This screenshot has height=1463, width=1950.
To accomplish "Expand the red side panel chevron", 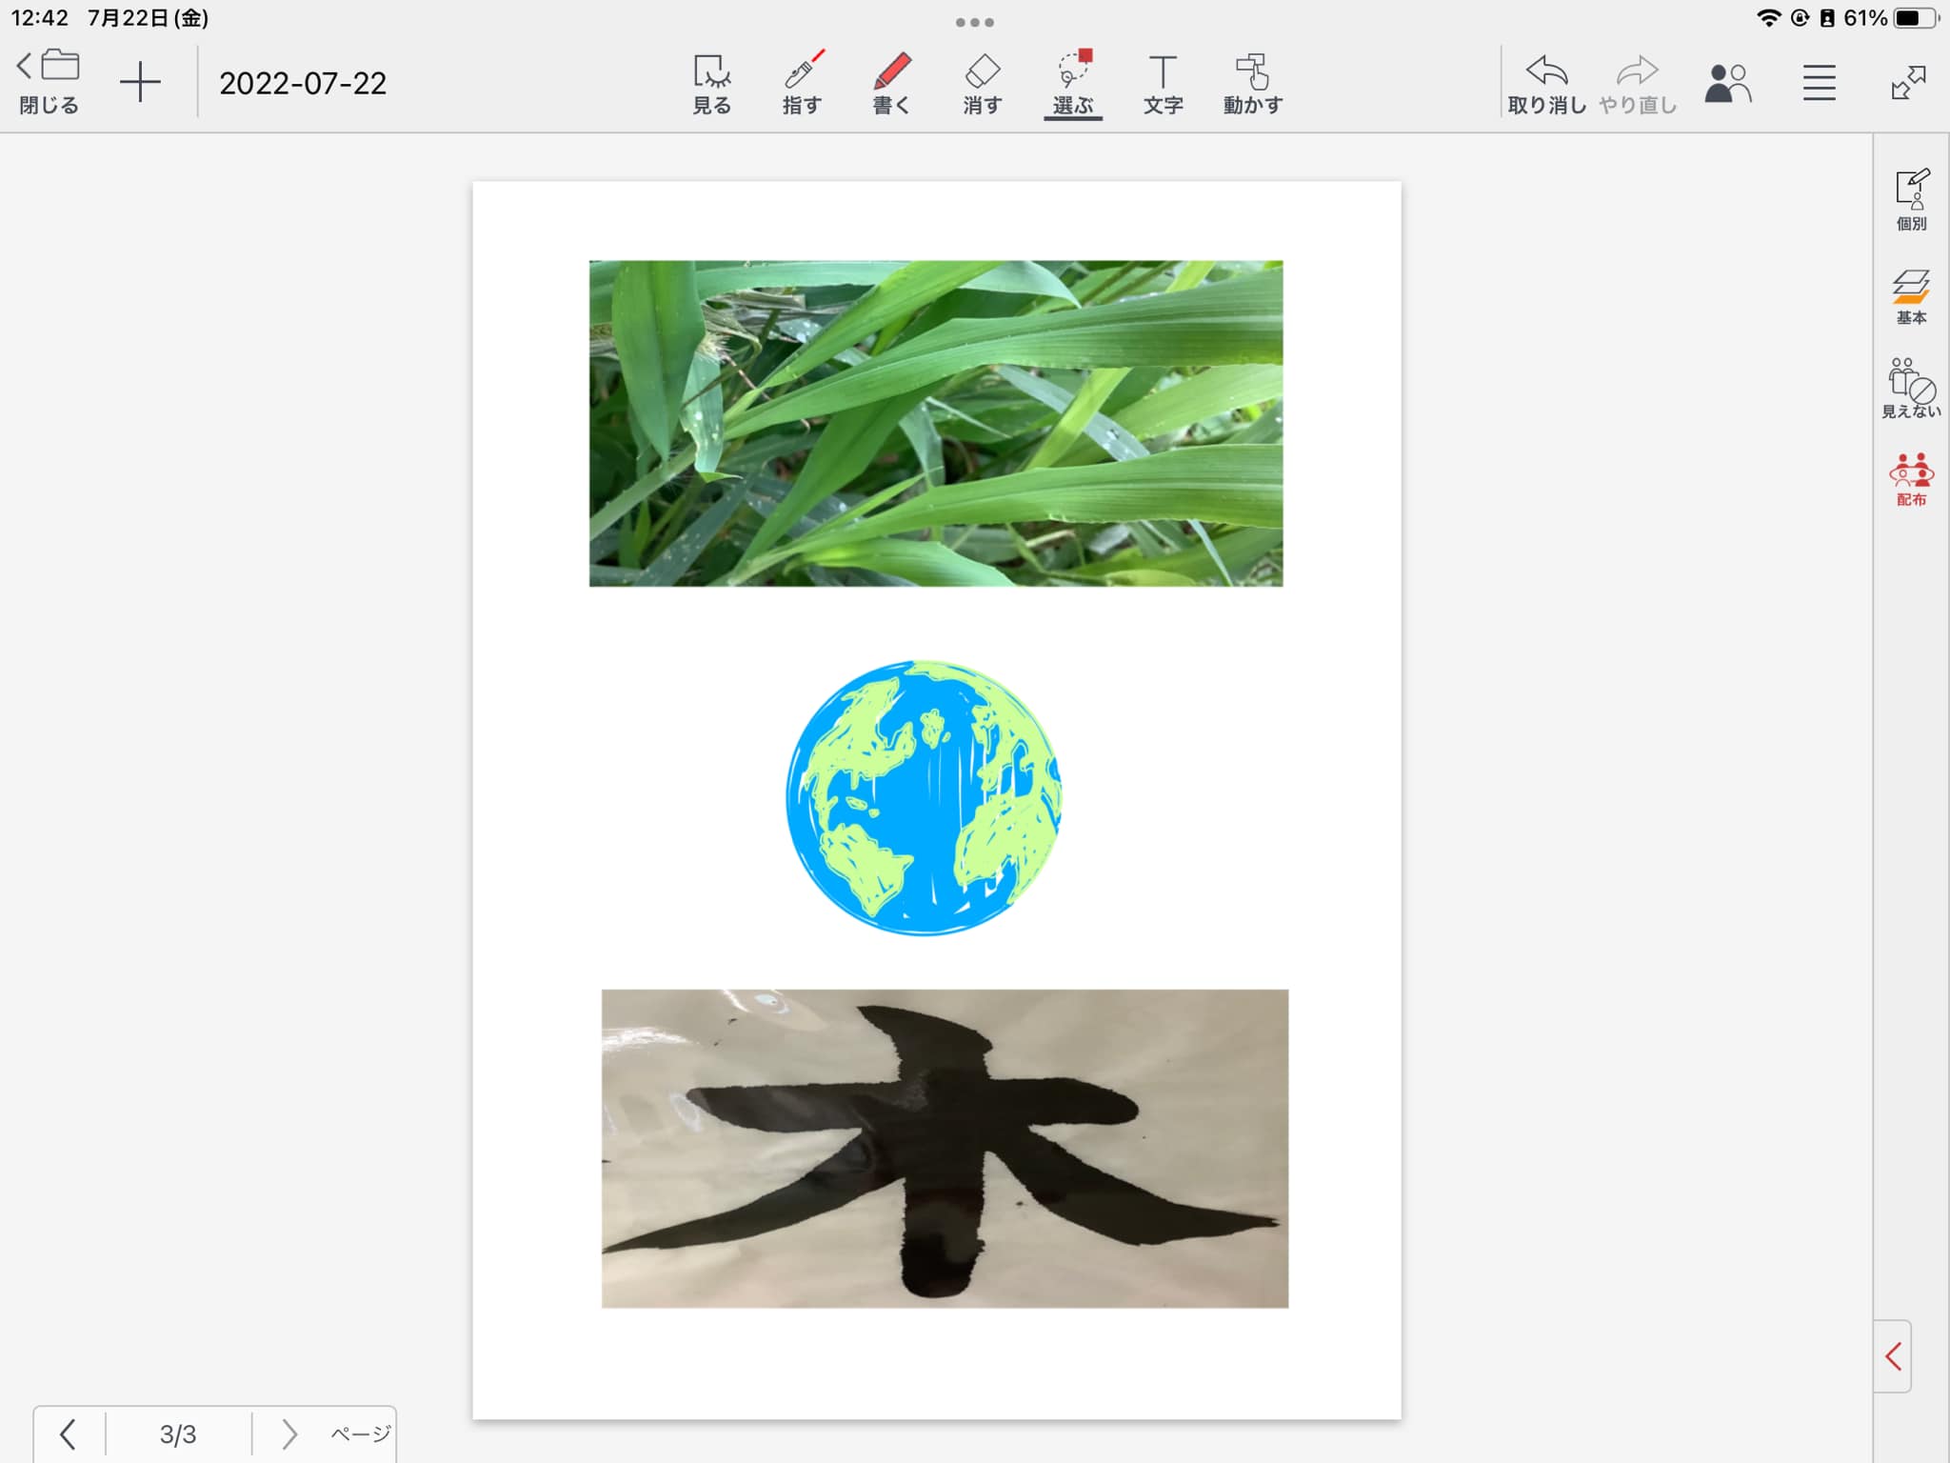I will pyautogui.click(x=1893, y=1356).
